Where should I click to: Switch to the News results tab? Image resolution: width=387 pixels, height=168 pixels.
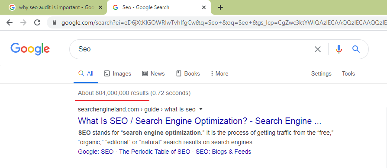pos(153,74)
